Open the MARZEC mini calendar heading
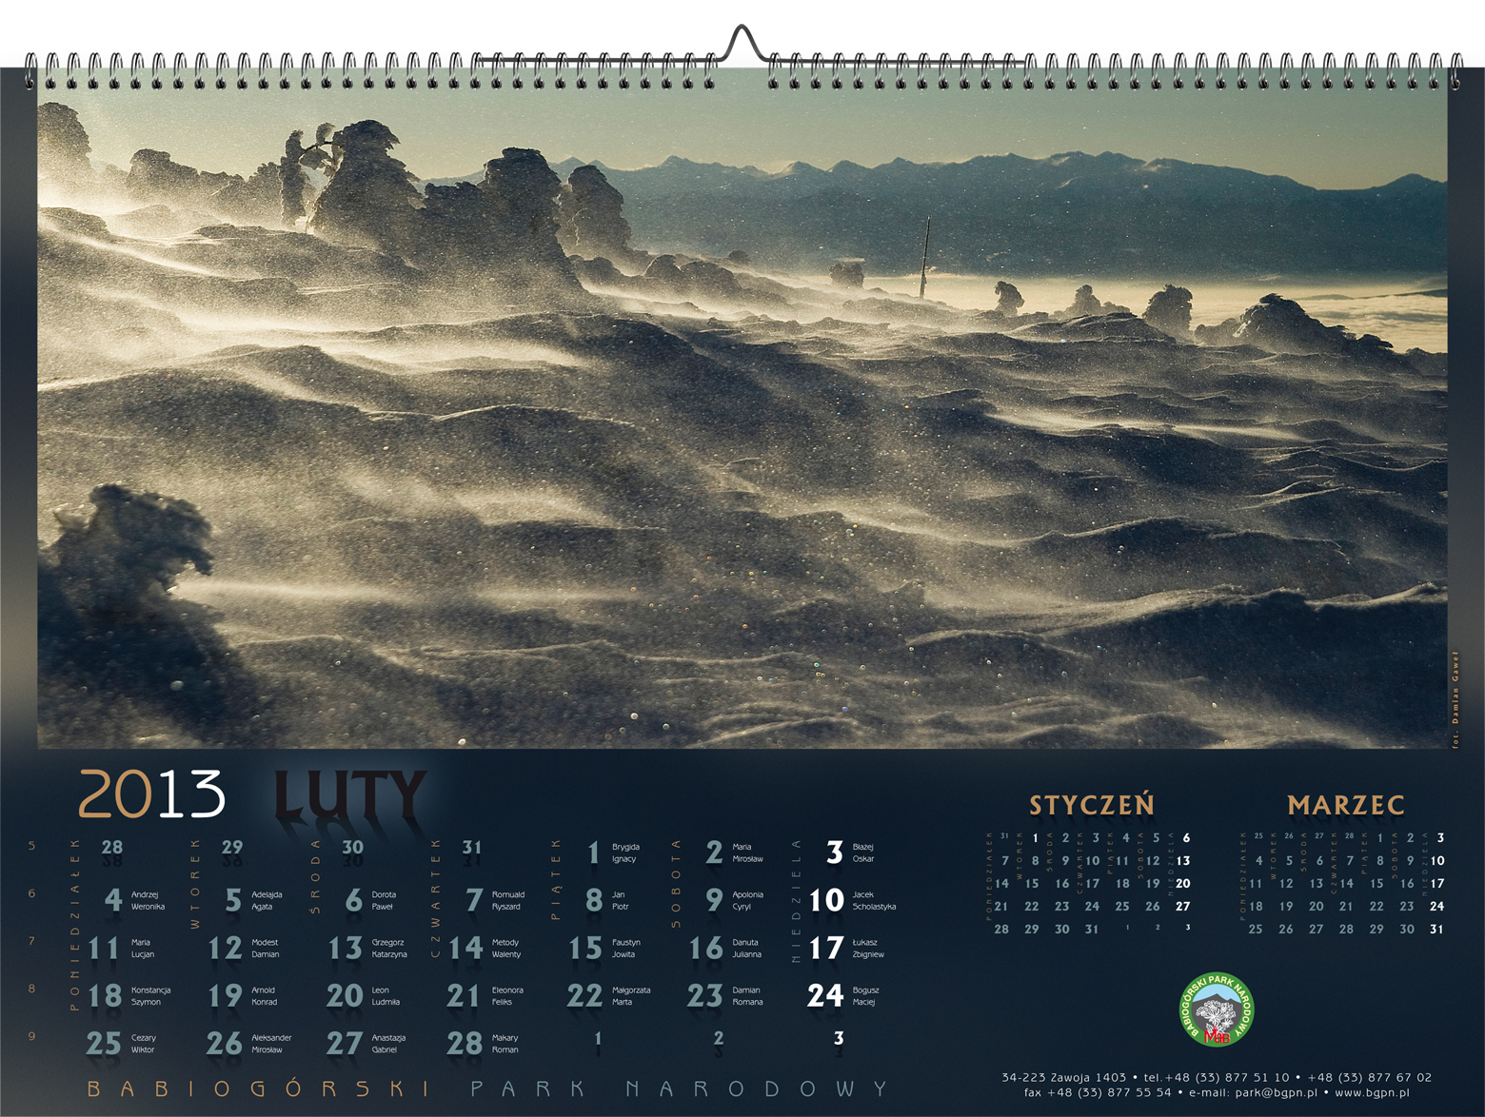Screen dimensions: 1485x1117 1345,805
